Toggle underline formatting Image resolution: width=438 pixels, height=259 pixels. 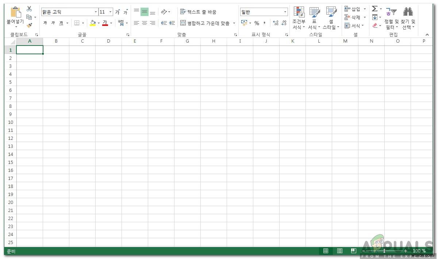coord(61,23)
